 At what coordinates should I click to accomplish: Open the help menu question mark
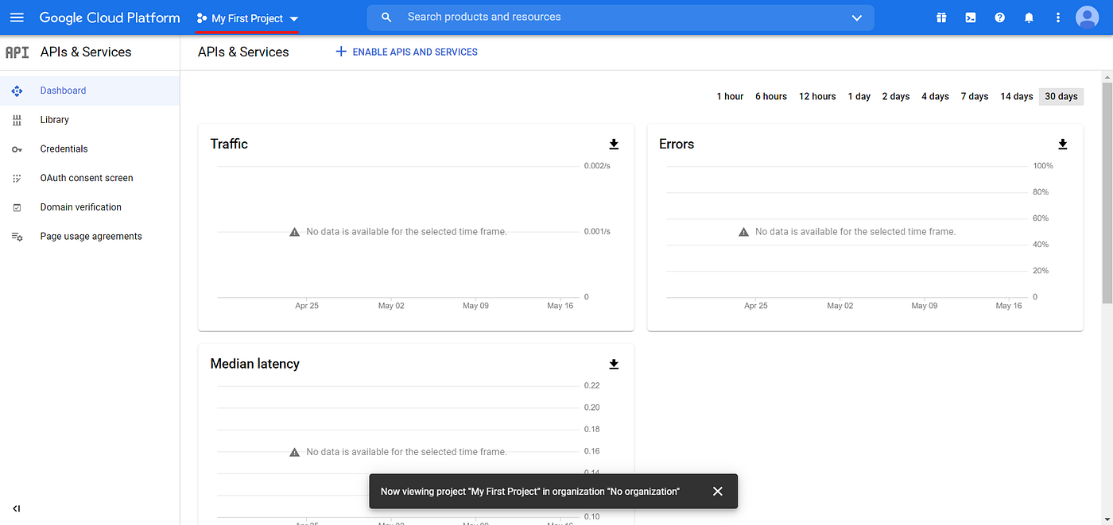click(999, 17)
